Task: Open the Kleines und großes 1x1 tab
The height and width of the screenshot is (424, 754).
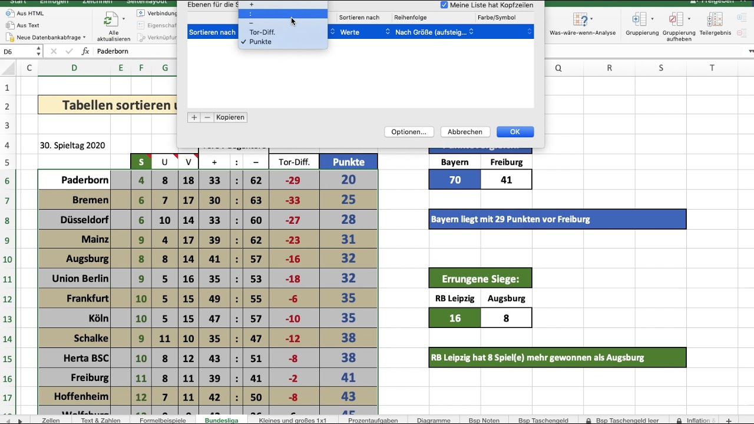Action: tap(292, 420)
